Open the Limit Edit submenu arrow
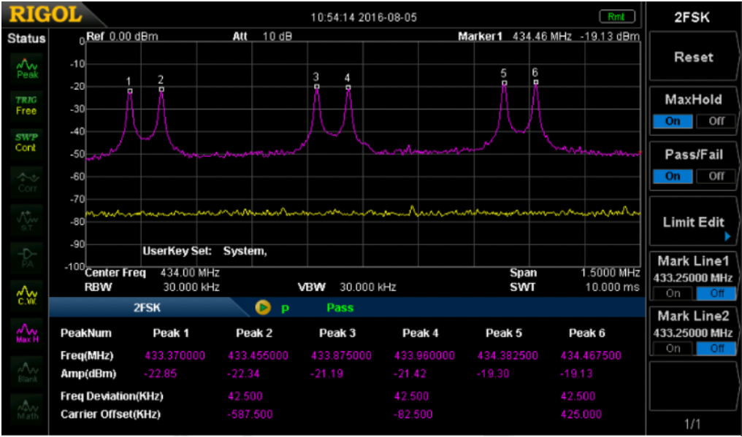 click(727, 236)
